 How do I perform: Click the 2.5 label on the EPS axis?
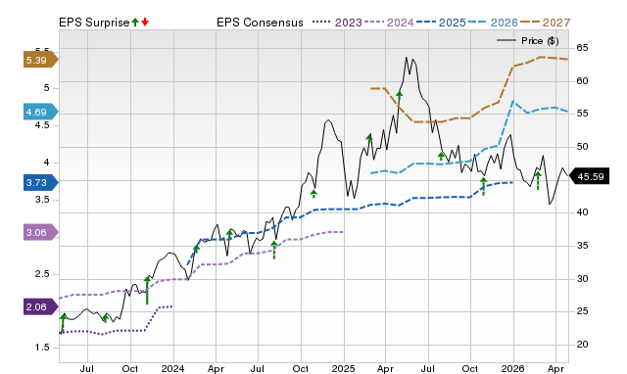tap(42, 274)
